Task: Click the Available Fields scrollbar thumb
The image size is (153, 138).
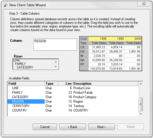Action: click(141, 104)
